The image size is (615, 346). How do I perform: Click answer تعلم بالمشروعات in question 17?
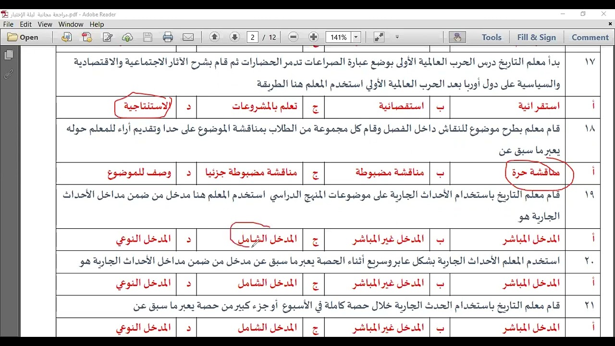tap(265, 106)
